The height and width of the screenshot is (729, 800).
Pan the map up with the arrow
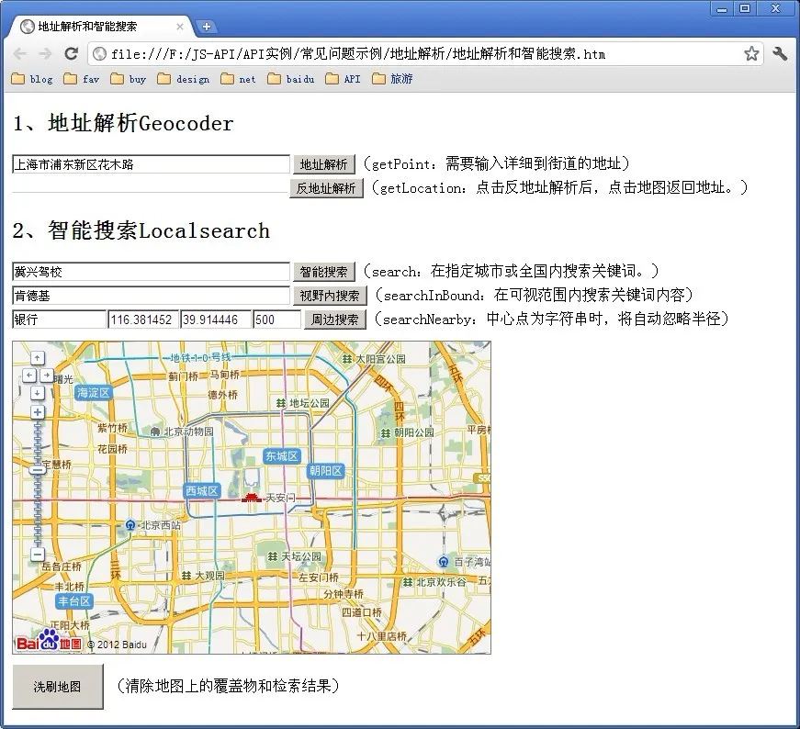click(x=37, y=358)
